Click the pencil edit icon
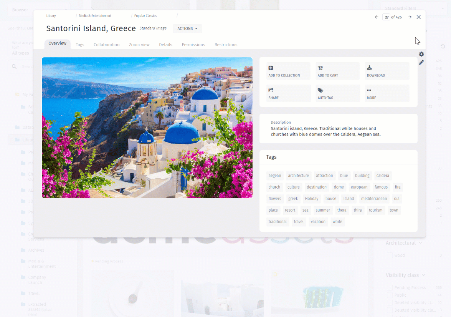The width and height of the screenshot is (451, 317). pyautogui.click(x=421, y=62)
